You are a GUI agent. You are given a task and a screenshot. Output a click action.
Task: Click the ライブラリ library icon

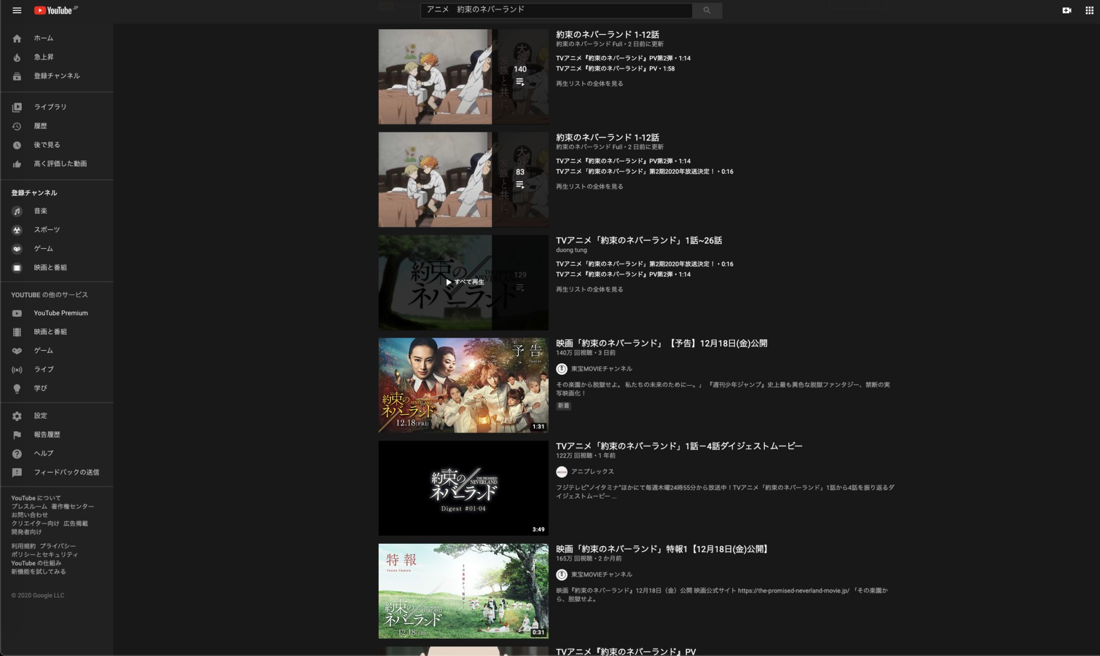pos(17,107)
